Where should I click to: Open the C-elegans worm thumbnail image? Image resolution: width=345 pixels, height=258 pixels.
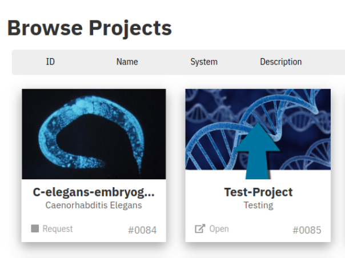[94, 134]
